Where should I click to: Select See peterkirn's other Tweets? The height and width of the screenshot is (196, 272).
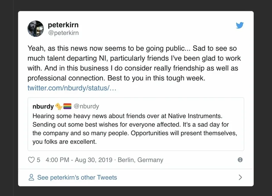[x=77, y=178]
